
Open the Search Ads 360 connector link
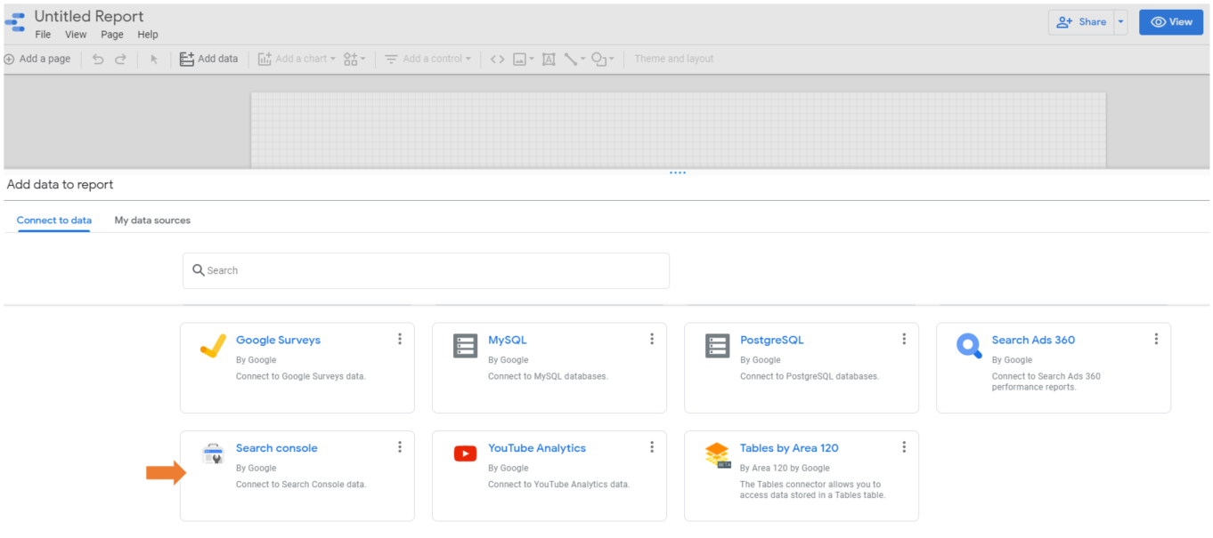[x=1033, y=340]
